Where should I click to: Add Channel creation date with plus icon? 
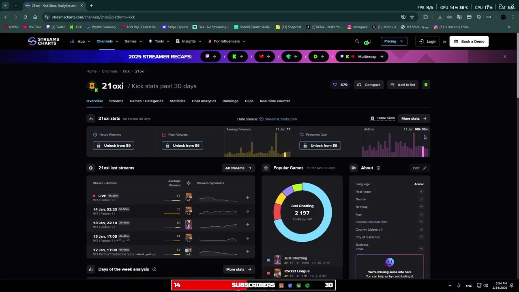coord(421,222)
